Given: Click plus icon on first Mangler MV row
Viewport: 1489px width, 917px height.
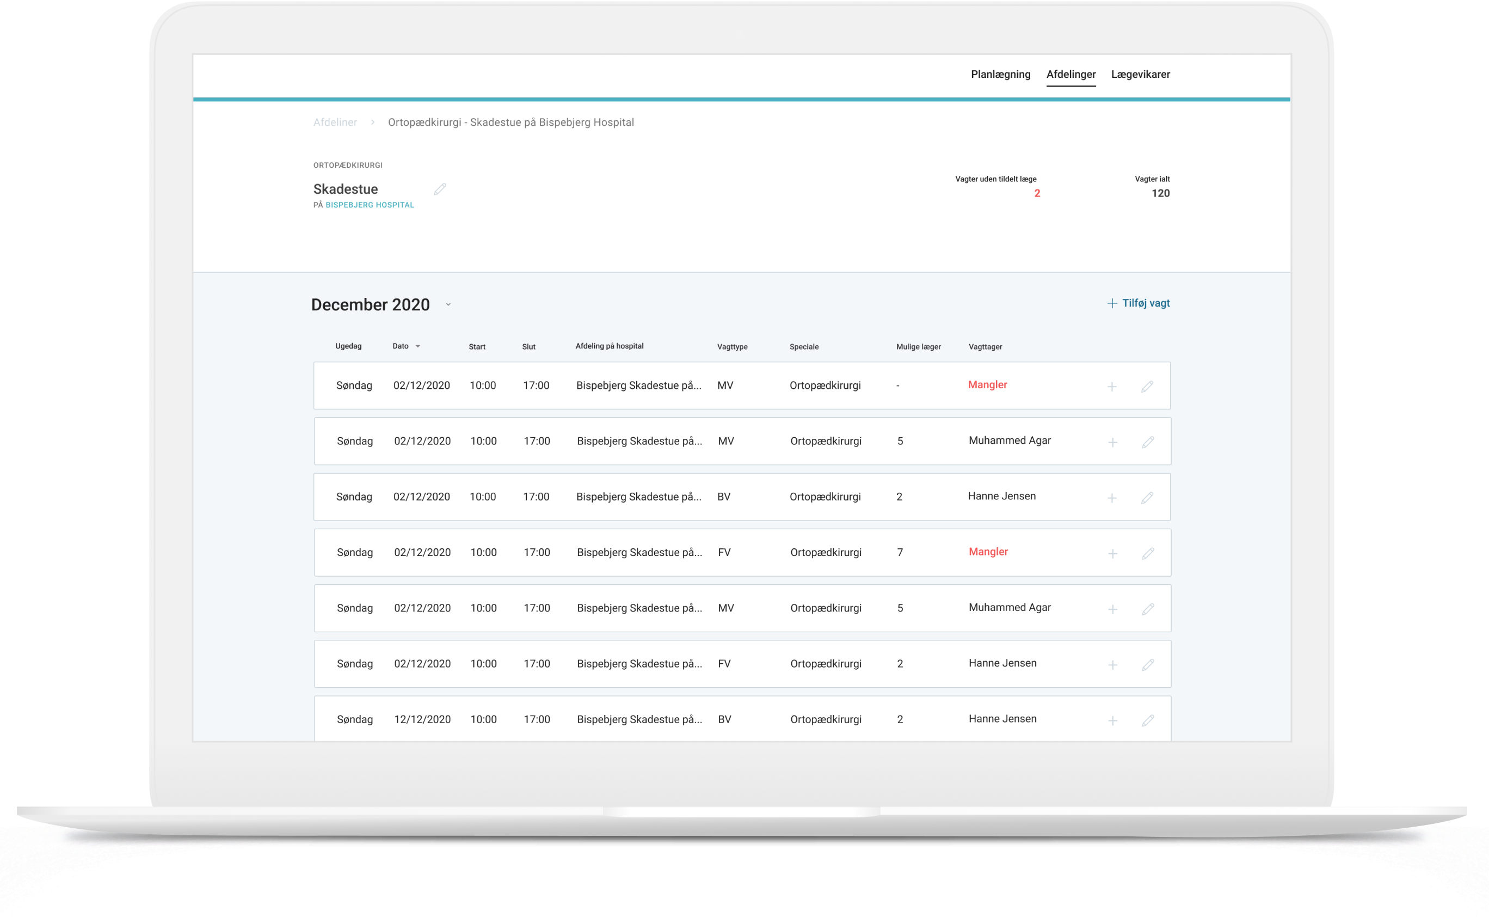Looking at the screenshot, I should [x=1111, y=386].
